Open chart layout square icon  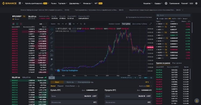pyautogui.click(x=85, y=24)
